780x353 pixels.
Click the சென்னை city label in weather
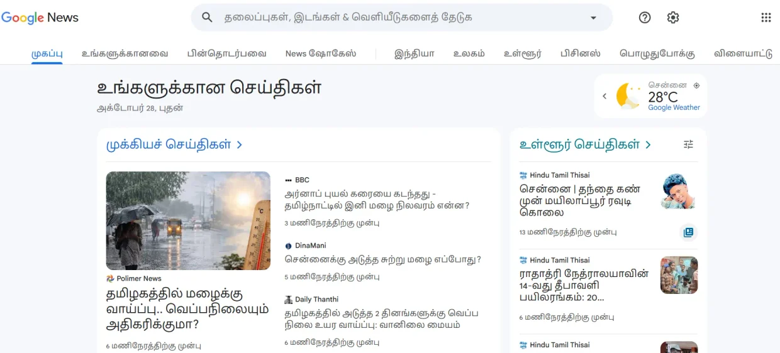(x=667, y=85)
